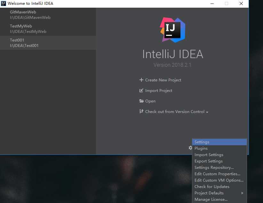Open recent project TestMyWeb
Image resolution: width=263 pixels, height=203 pixels.
[x=48, y=29]
